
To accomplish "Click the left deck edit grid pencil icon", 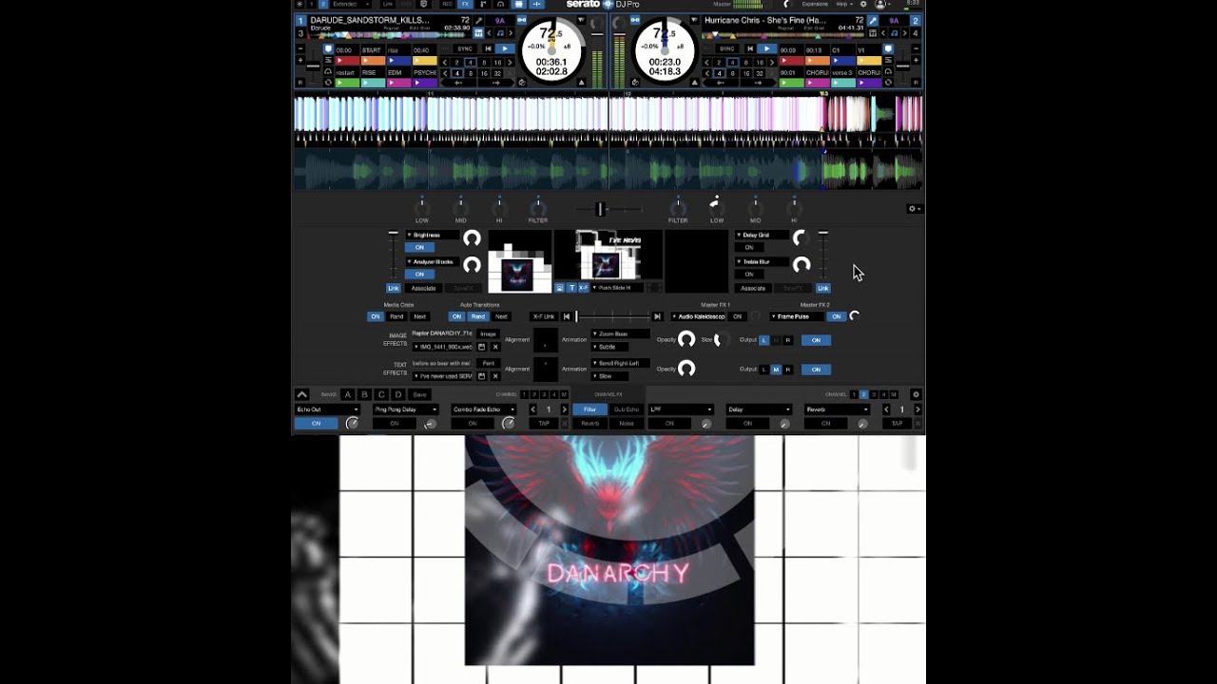I will click(x=479, y=20).
